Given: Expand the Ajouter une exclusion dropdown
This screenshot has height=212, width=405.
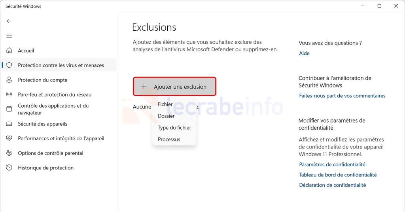Looking at the screenshot, I should (x=174, y=87).
